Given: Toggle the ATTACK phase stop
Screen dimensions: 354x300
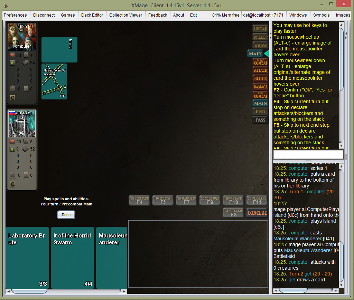Looking at the screenshot, I should pyautogui.click(x=260, y=70).
